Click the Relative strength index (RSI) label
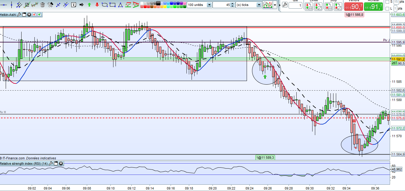Screen dimensions: 405x191 24,164
